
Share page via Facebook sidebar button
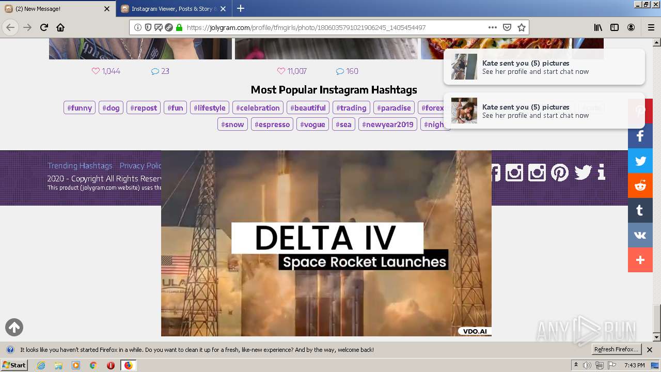coord(640,136)
